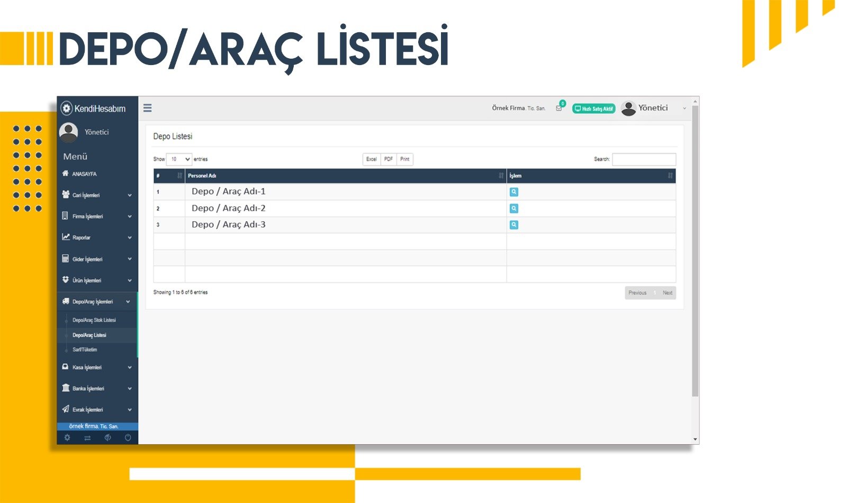Viewport: 847px width, 503px height.
Task: Click the PDF export button
Action: pyautogui.click(x=389, y=159)
